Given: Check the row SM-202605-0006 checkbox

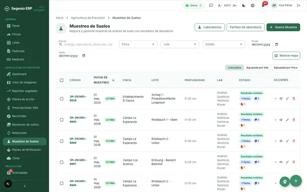Looking at the screenshot, I should [x=62, y=184].
